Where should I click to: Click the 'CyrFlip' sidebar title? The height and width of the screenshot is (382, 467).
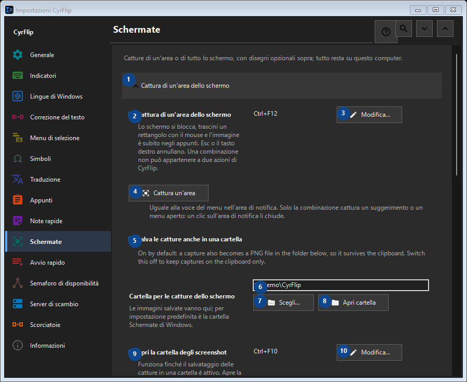point(23,32)
